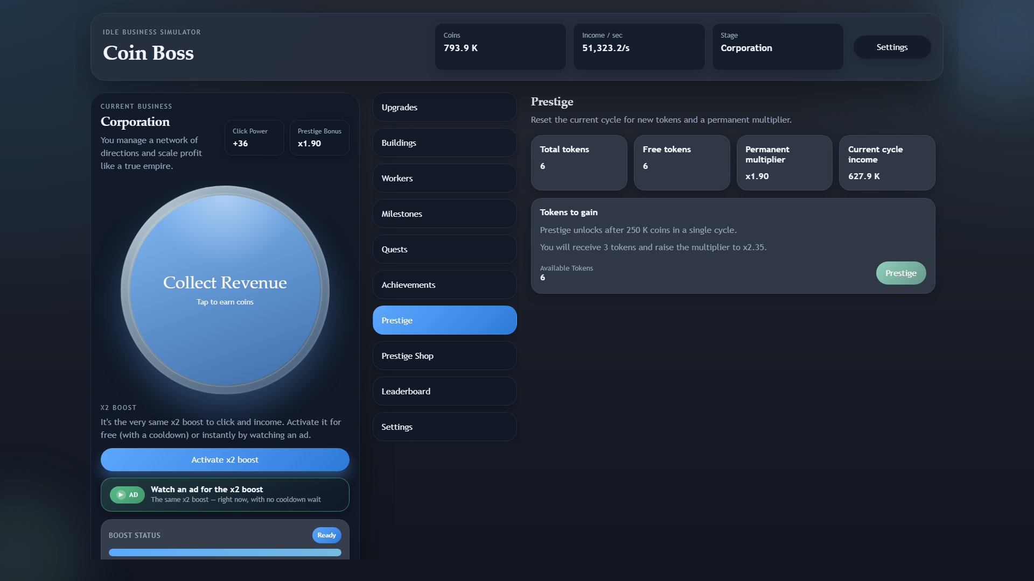
Task: Show the Leaderboard tab
Action: click(x=445, y=391)
